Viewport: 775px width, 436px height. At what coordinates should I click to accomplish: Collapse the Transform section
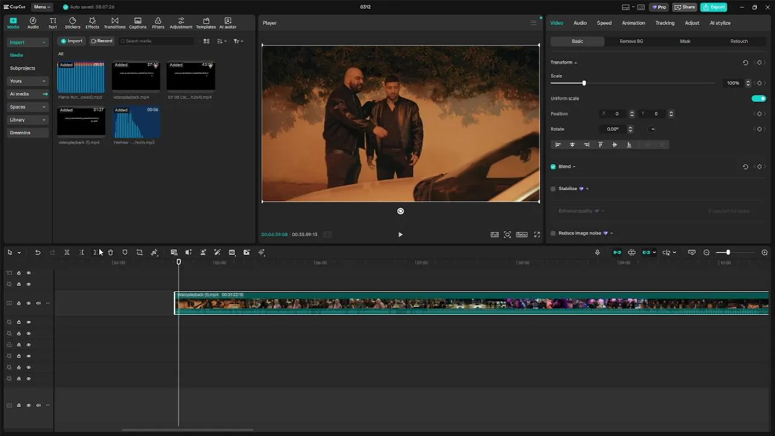point(576,62)
